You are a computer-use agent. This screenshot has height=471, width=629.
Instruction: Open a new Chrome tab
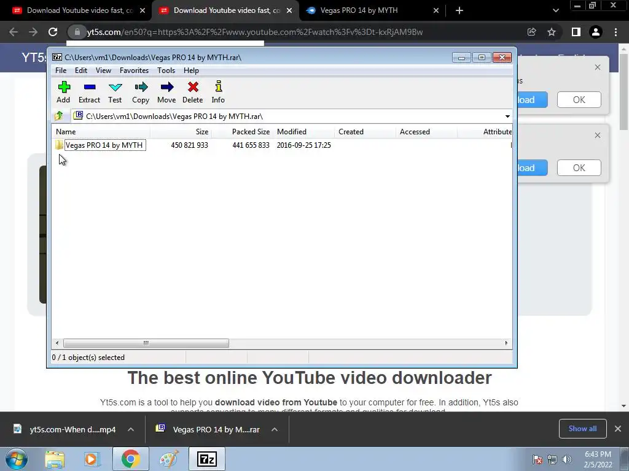(459, 11)
